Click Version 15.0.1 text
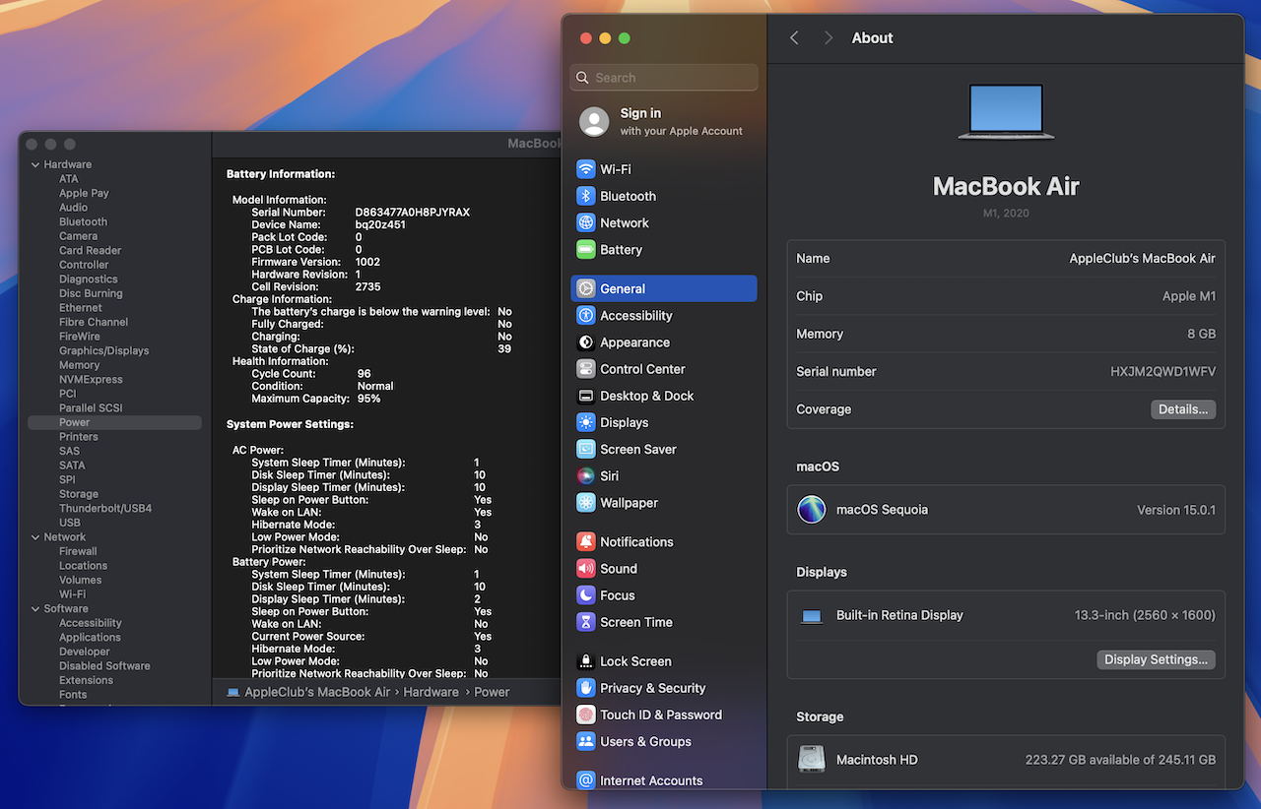 [x=1176, y=510]
